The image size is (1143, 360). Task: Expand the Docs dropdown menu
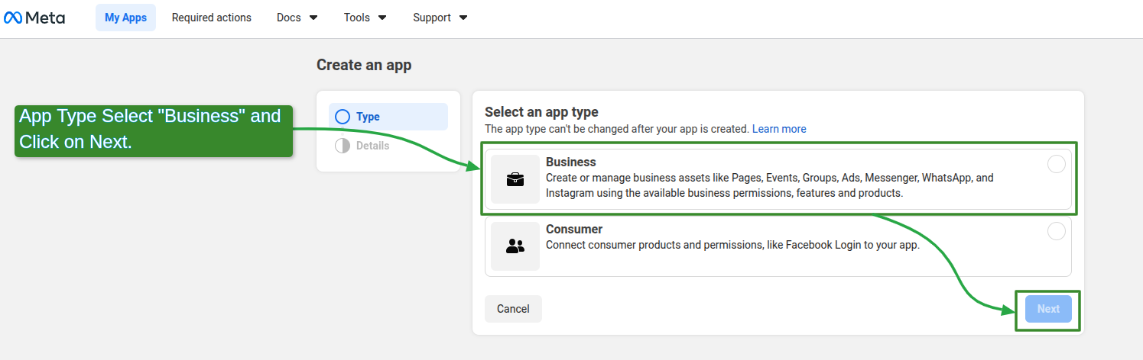point(297,18)
